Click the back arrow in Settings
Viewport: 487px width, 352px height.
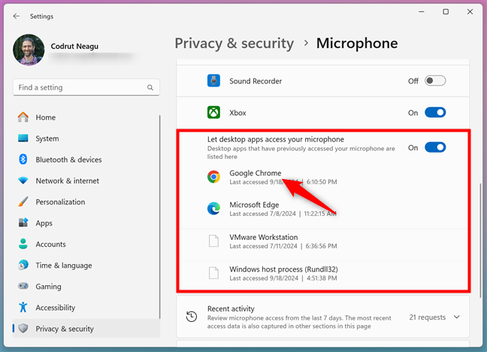point(17,15)
